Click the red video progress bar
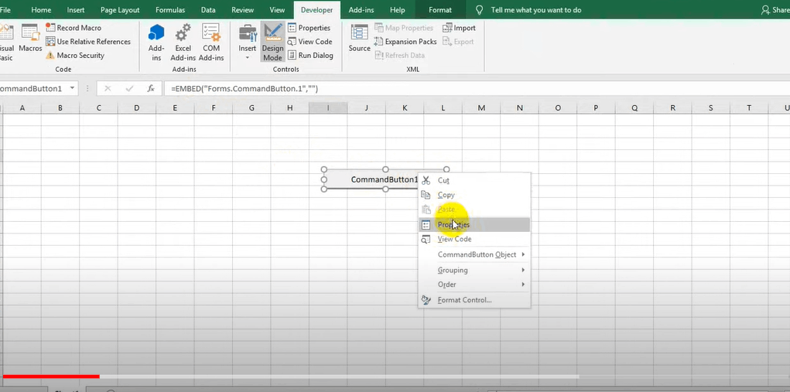Viewport: 790px width, 392px height. click(x=51, y=376)
